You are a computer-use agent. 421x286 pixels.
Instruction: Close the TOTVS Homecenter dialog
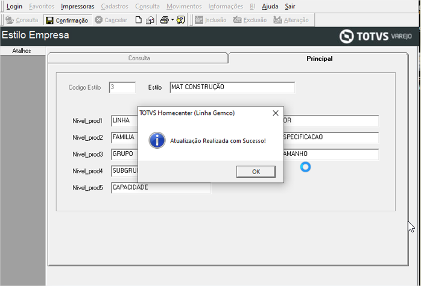click(276, 113)
